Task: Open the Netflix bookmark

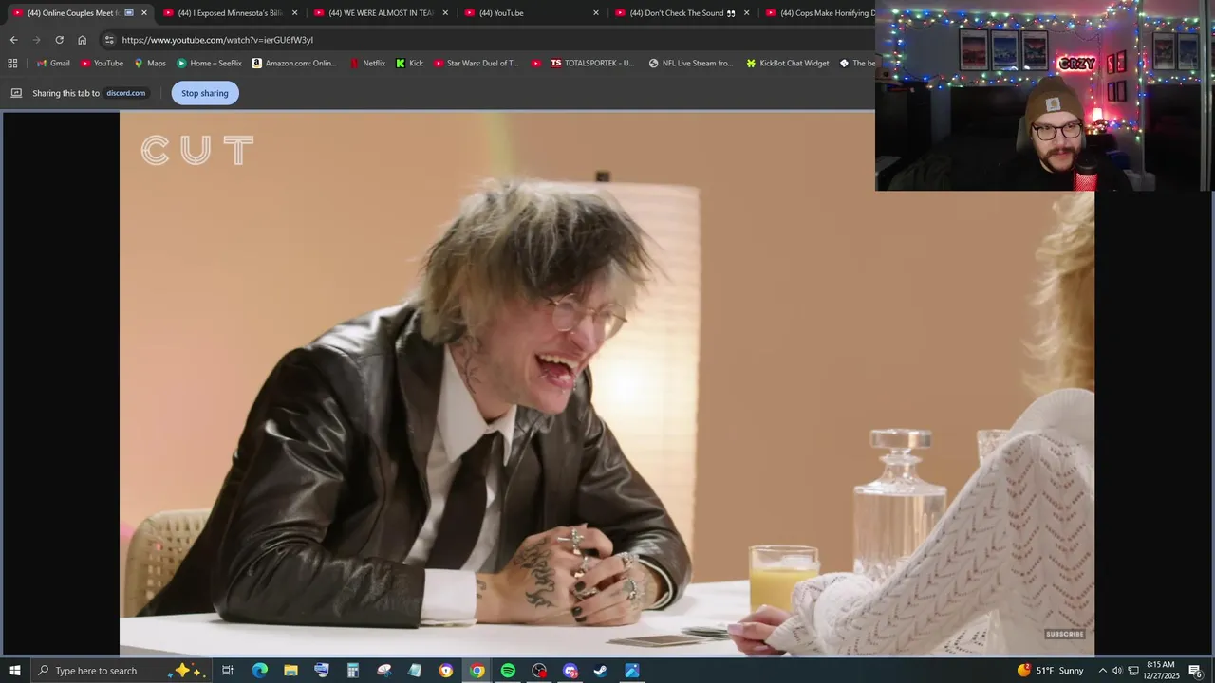Action: coord(367,64)
